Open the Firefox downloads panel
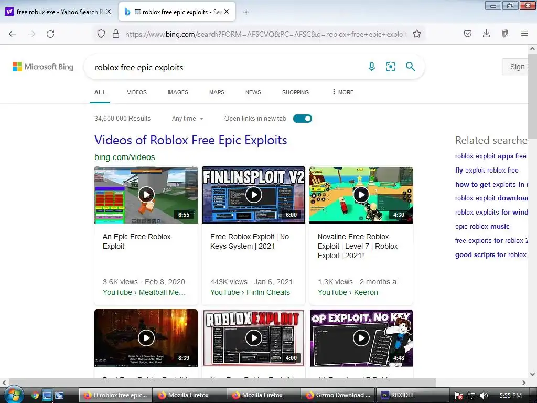The width and height of the screenshot is (537, 403). (486, 34)
